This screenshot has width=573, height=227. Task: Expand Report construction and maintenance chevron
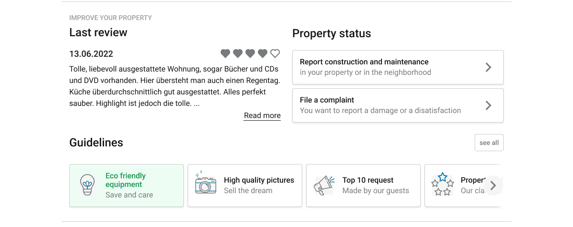[x=488, y=67]
